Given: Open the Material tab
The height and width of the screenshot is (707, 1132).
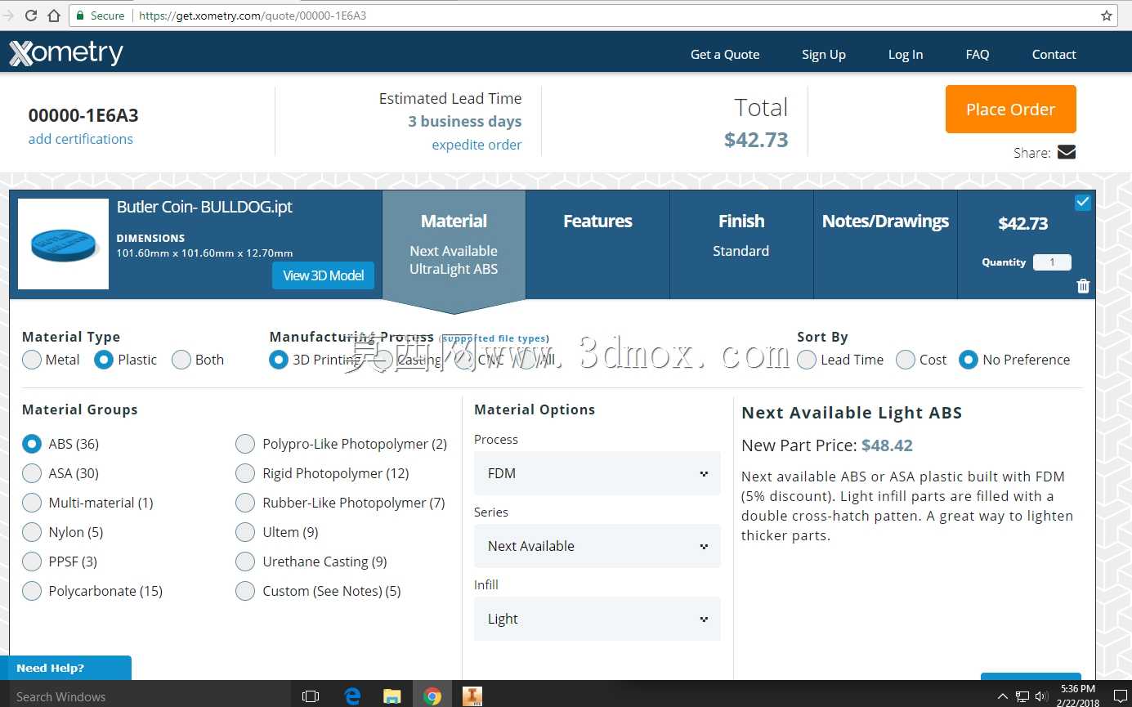Looking at the screenshot, I should (x=454, y=245).
